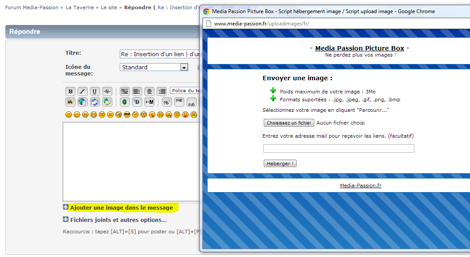Screen dimensions: 470x257
Task: Click the email address field in upload popup
Action: 339,149
